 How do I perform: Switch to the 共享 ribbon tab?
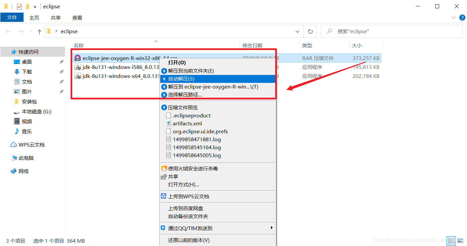point(56,18)
